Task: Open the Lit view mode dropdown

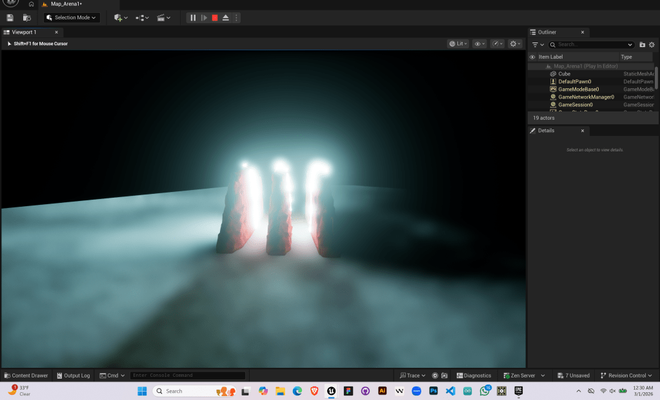Action: tap(458, 44)
